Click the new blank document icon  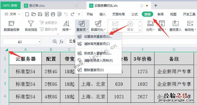[27, 14]
